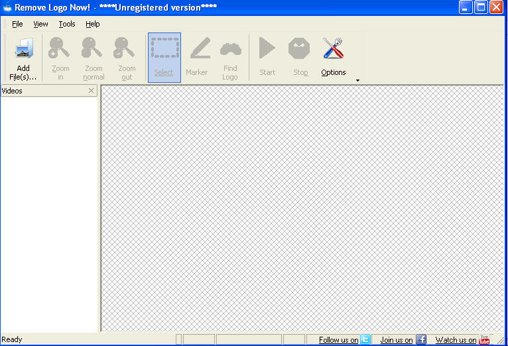Open the Help menu
Viewport: 508px width, 346px height.
[x=93, y=24]
